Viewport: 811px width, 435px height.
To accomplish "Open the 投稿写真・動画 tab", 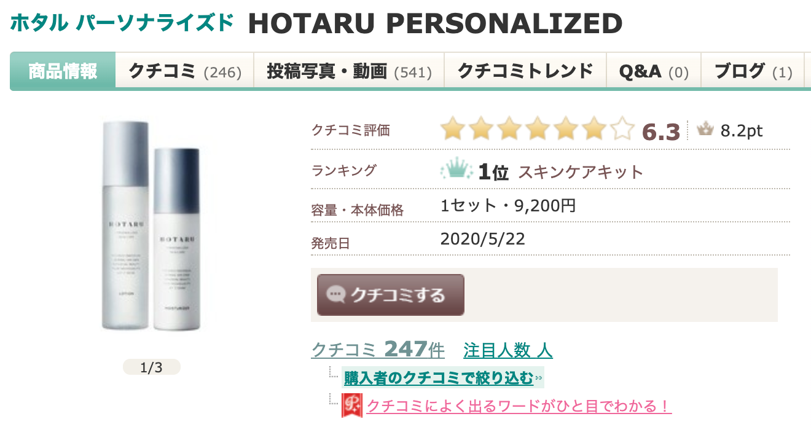I will click(x=348, y=71).
